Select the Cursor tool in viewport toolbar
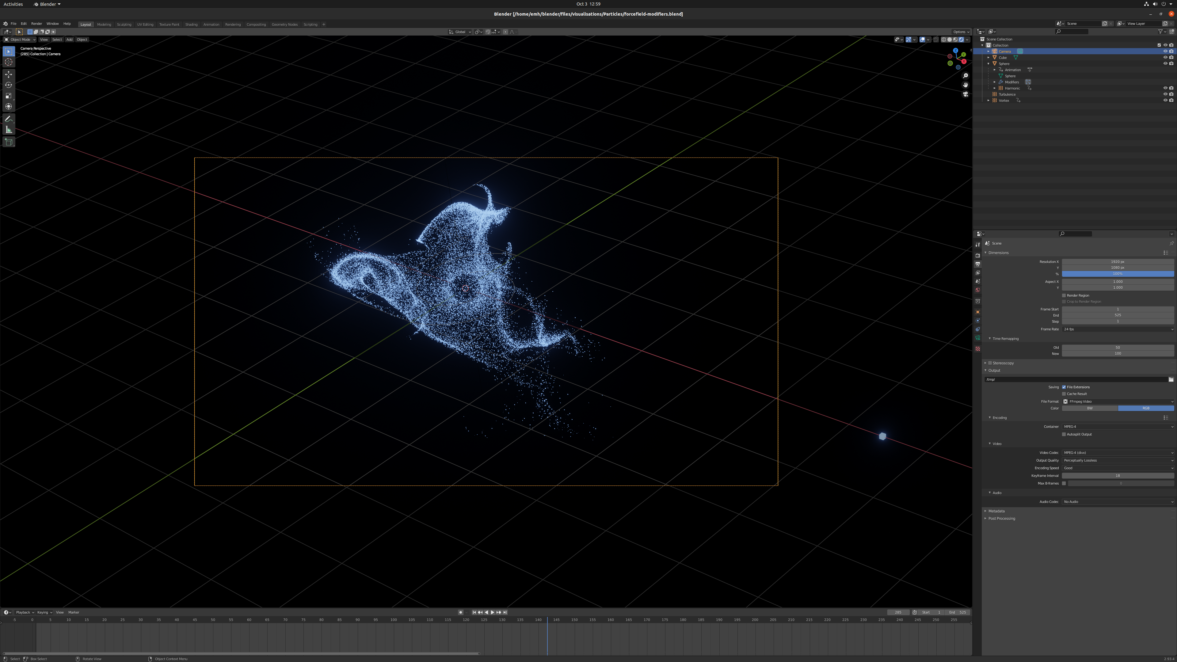 pyautogui.click(x=9, y=62)
